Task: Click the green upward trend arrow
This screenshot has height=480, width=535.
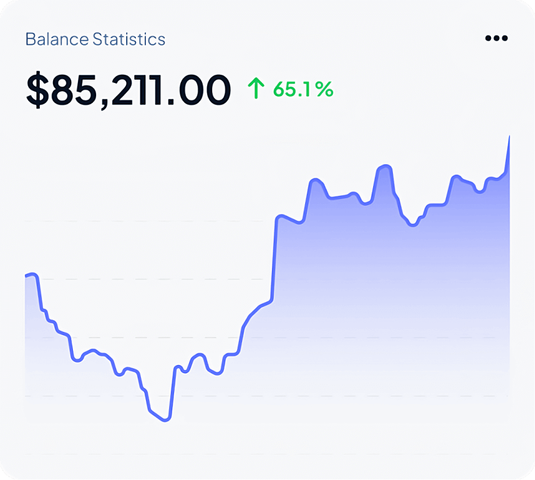Action: coord(256,88)
